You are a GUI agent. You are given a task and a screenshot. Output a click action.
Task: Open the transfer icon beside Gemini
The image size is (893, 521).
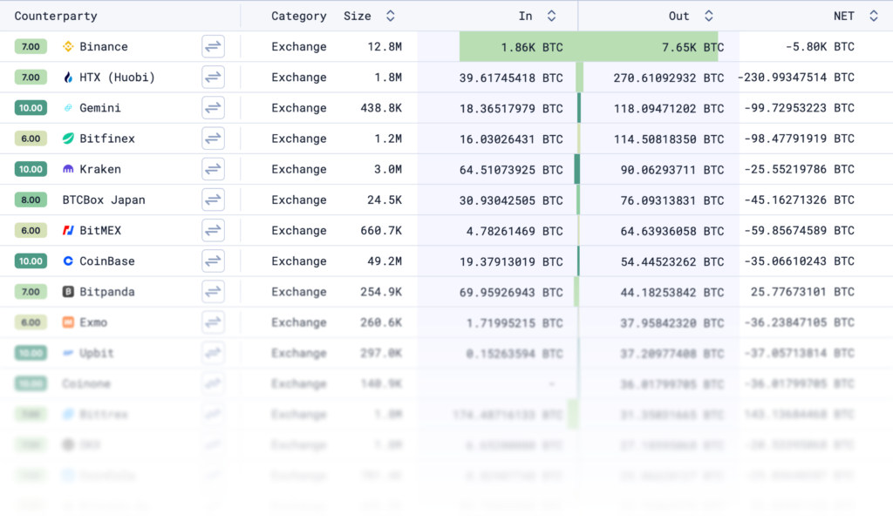click(x=213, y=108)
